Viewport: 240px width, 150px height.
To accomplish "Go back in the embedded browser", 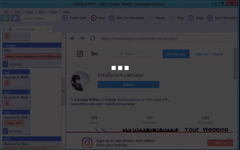I will coord(73,38).
